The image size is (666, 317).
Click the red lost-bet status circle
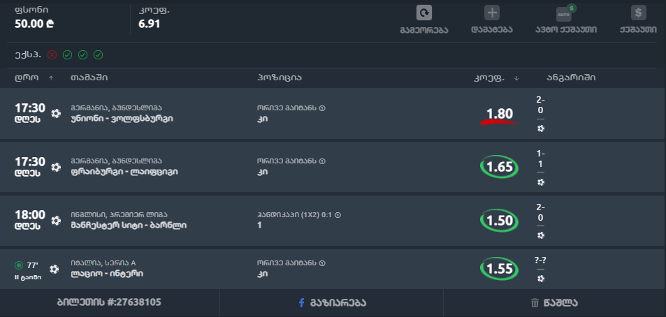tap(52, 54)
